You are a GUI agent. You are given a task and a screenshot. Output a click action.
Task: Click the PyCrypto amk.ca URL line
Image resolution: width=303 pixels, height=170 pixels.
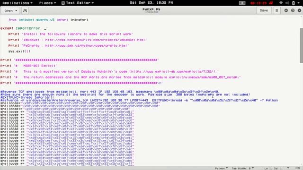pyautogui.click(x=69, y=46)
